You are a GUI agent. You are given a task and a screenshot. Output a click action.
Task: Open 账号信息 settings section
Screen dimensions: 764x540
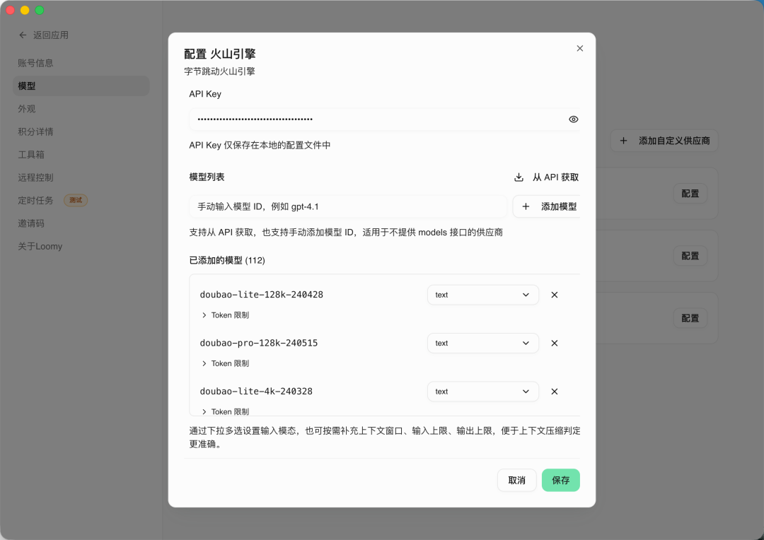(x=81, y=63)
